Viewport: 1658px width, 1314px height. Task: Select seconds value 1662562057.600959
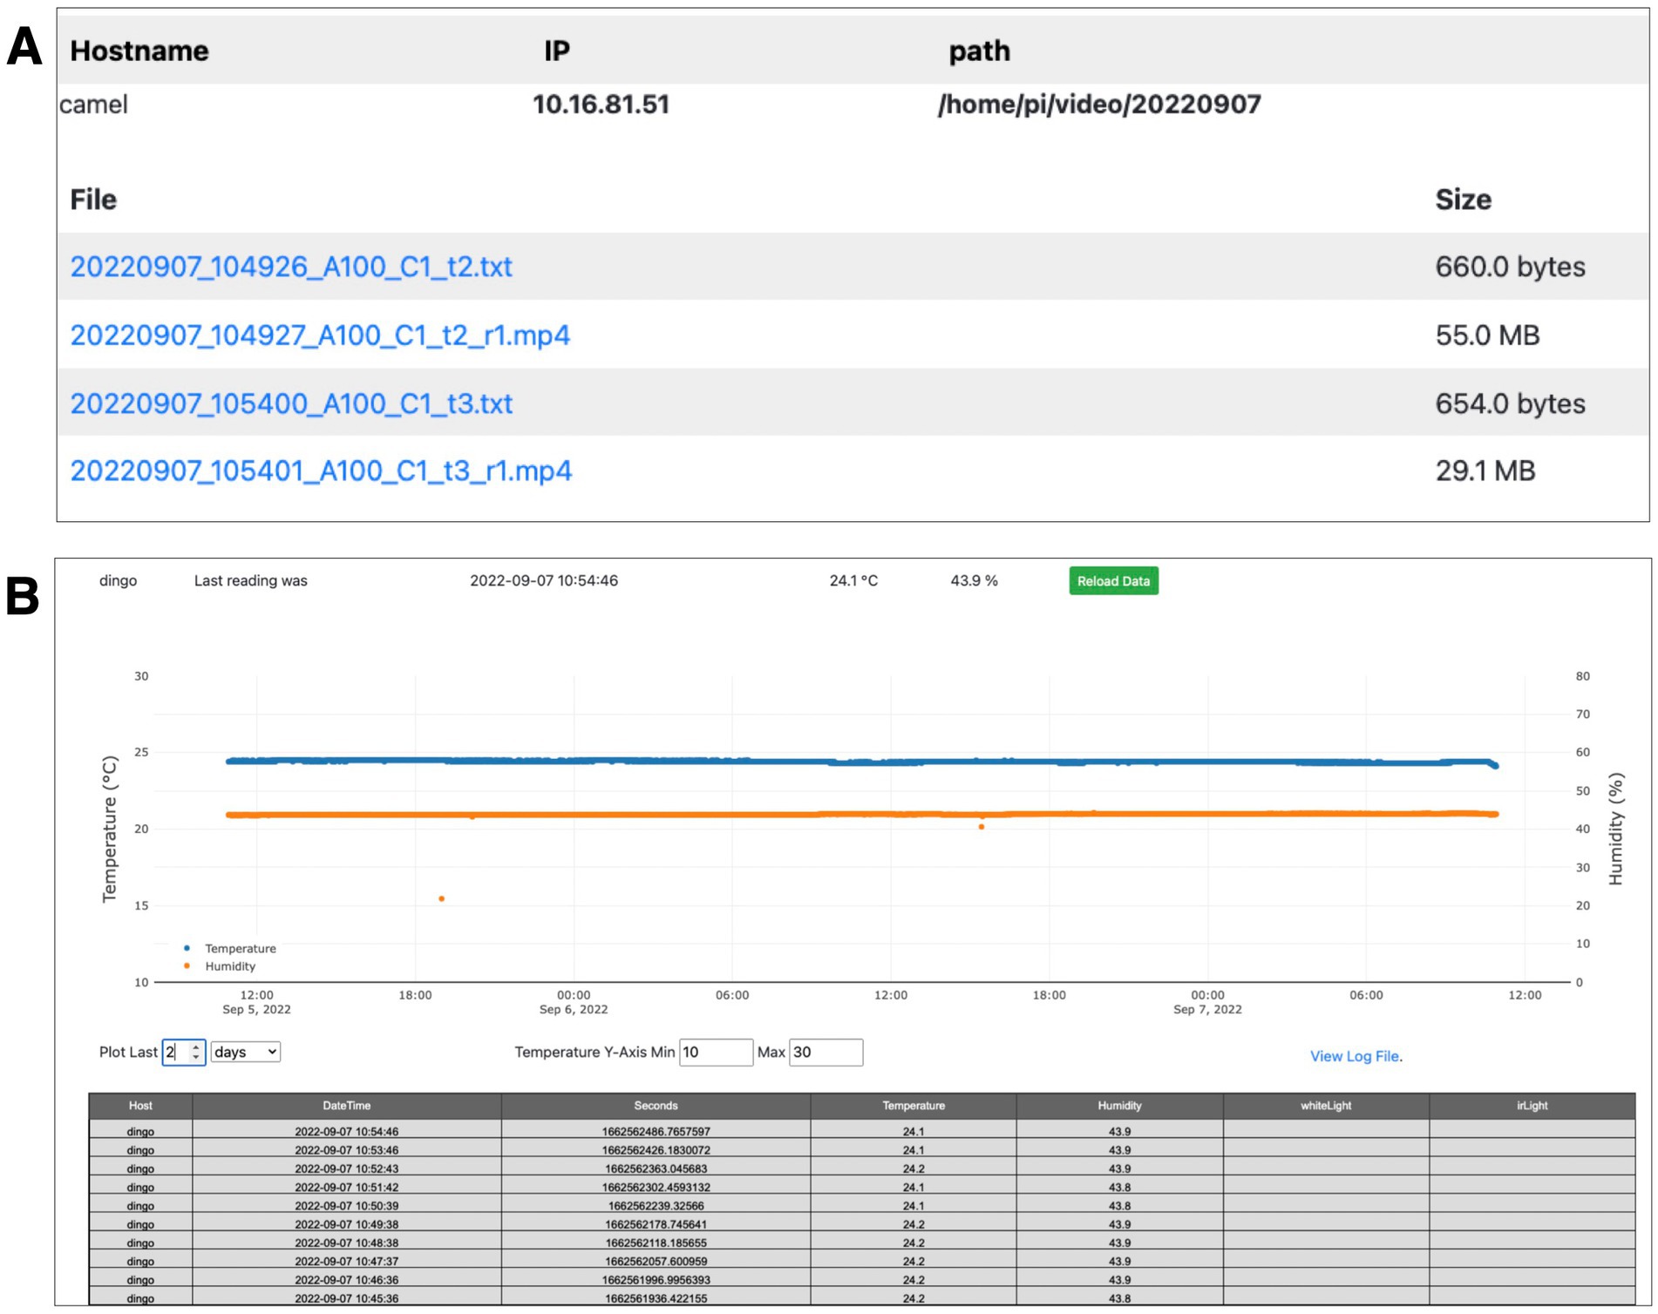(x=656, y=1261)
